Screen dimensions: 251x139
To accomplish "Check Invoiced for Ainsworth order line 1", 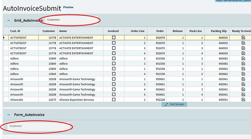I will [x=113, y=79].
